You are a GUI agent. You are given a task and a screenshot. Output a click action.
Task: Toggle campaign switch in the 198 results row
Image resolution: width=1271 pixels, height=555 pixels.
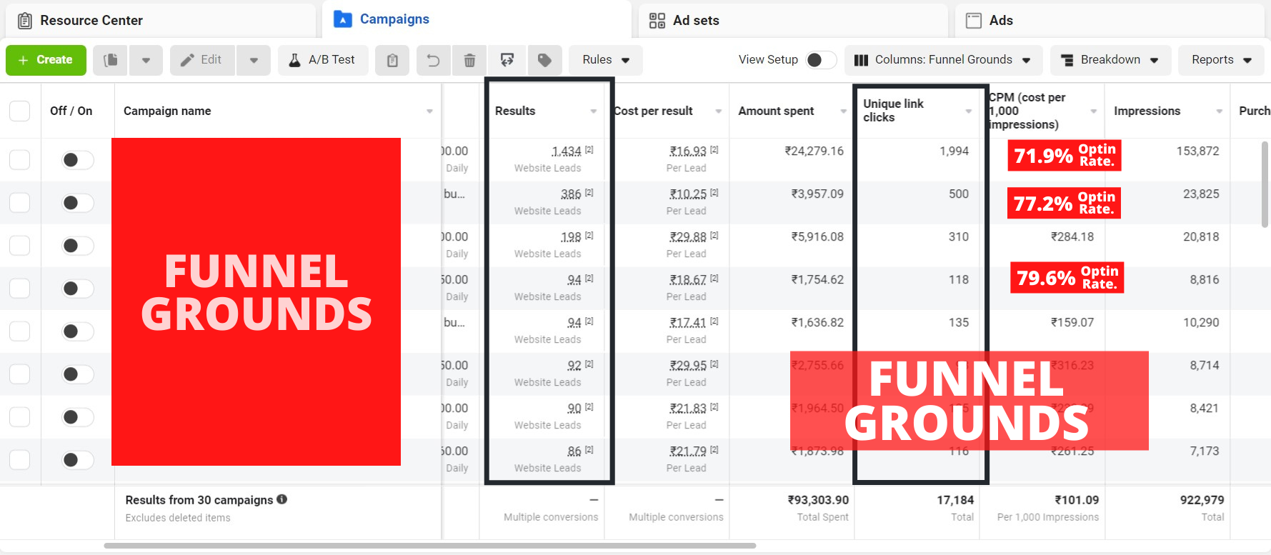click(x=78, y=246)
